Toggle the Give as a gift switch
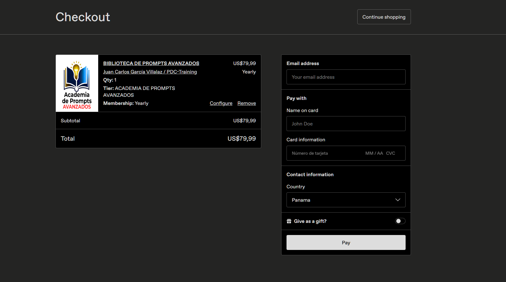 pyautogui.click(x=400, y=221)
